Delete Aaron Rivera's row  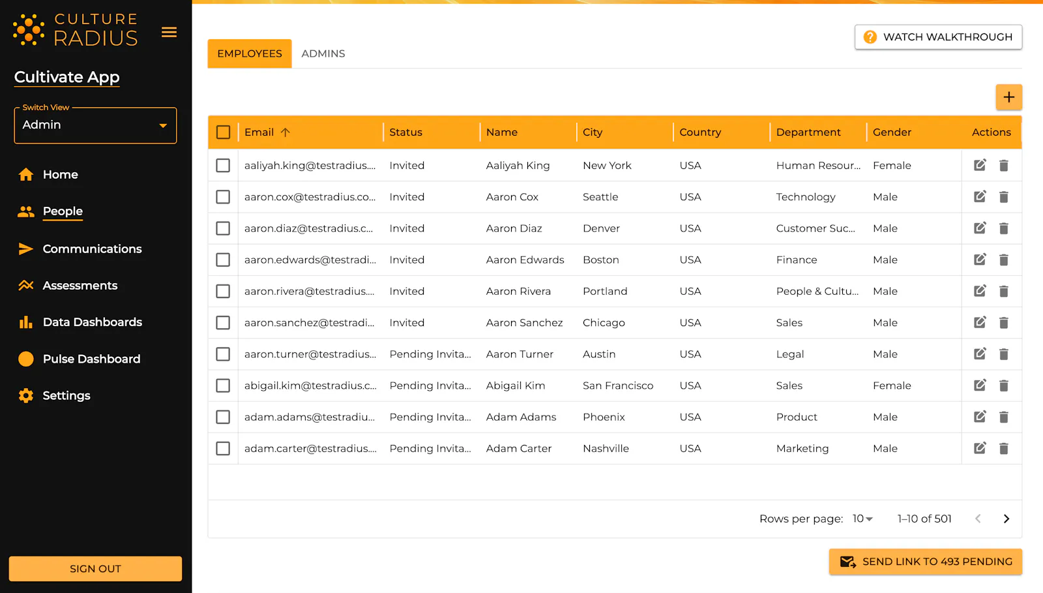1004,292
